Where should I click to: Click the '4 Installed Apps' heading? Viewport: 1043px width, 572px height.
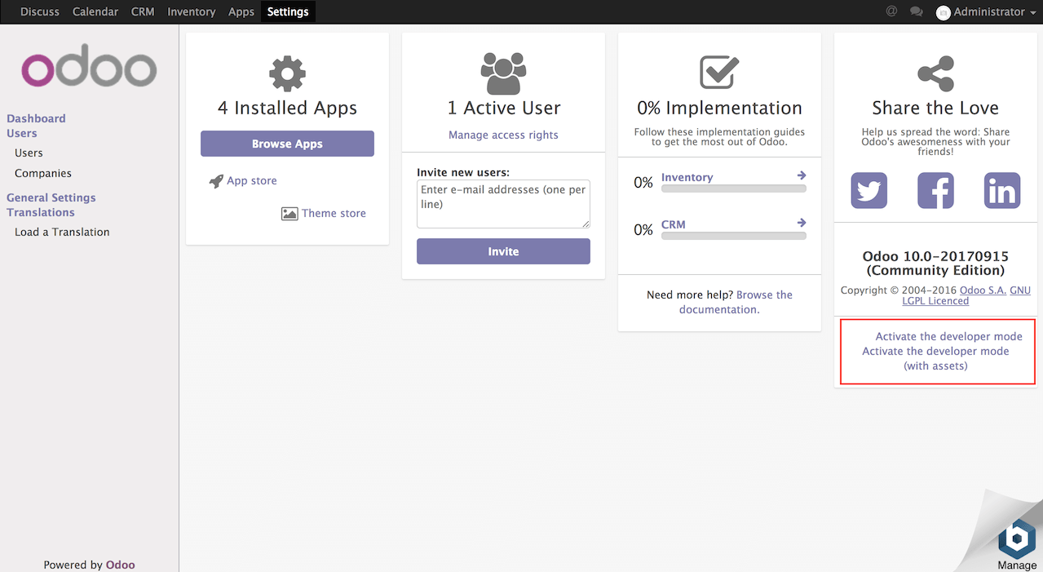287,108
